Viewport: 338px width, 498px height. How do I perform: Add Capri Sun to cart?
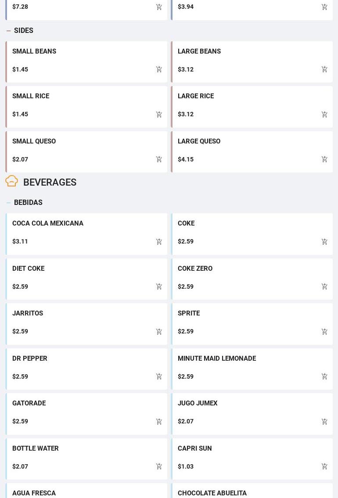324,466
